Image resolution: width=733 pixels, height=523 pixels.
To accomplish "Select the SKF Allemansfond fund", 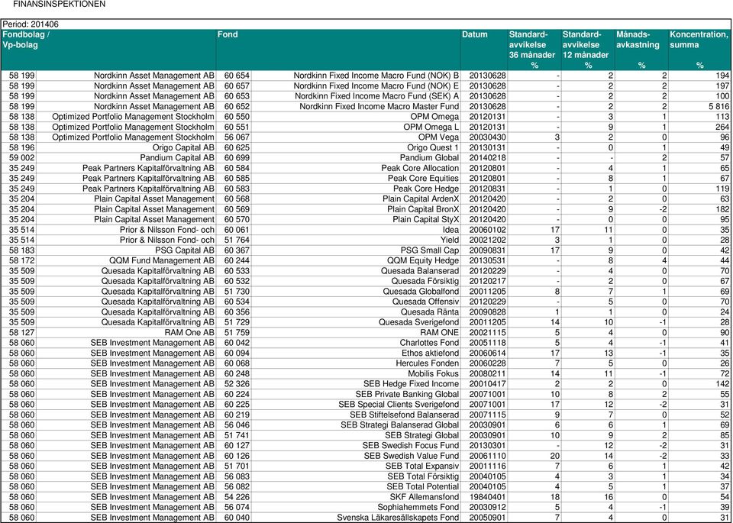I will coord(425,497).
